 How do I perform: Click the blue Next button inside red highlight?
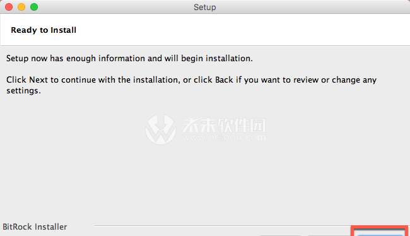380,235
